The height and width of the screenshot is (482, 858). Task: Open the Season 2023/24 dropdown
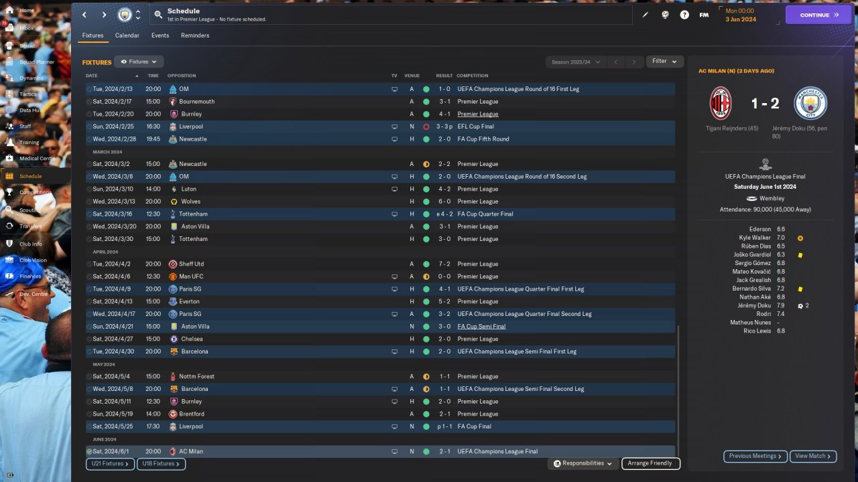(575, 62)
